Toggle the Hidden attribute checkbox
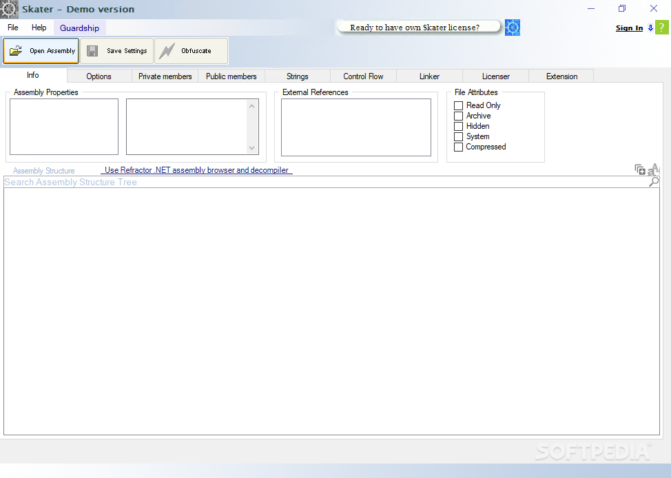 458,126
